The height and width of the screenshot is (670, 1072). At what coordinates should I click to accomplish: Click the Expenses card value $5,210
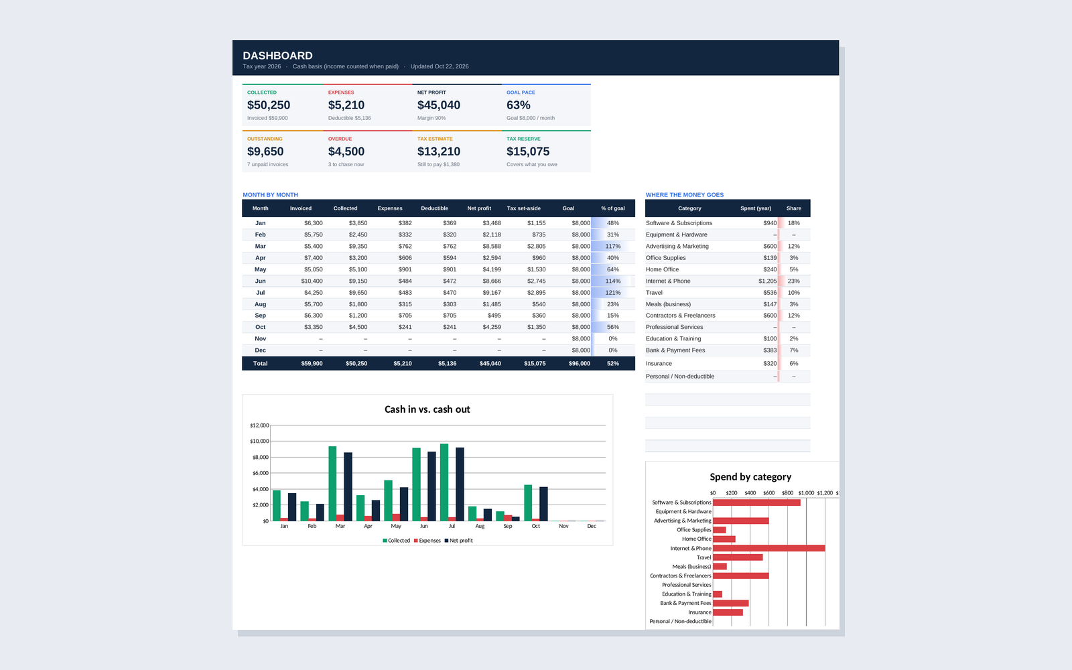[346, 105]
